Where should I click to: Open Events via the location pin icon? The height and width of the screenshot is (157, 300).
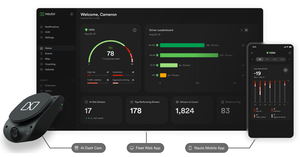coord(41,54)
